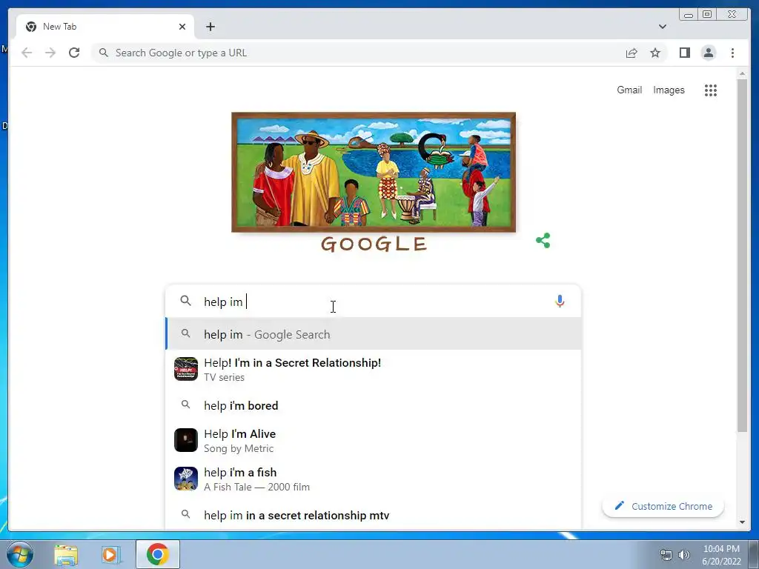Viewport: 759px width, 569px height.
Task: Click scrollbar down arrow
Action: pos(742,522)
